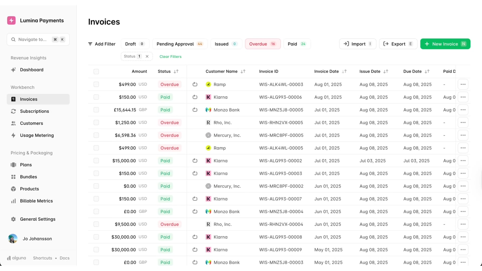Switch to the Paid invoices tab

[x=297, y=44]
